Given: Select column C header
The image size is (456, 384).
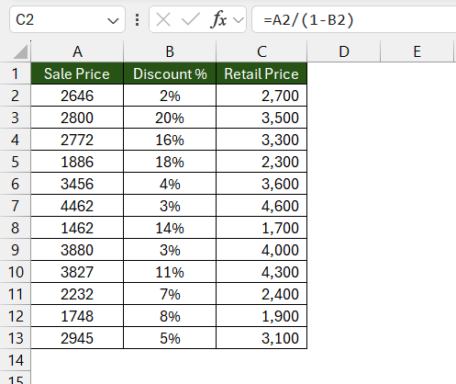Looking at the screenshot, I should coord(261,51).
